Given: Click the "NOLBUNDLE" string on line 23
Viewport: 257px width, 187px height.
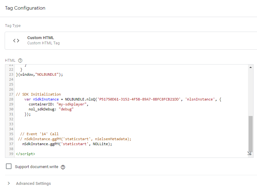Looking at the screenshot, I should (x=47, y=75).
